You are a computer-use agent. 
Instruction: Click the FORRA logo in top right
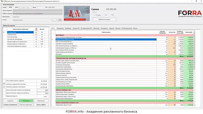coord(190,14)
